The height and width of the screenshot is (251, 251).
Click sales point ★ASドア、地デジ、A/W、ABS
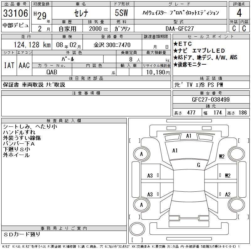[x=205, y=57]
